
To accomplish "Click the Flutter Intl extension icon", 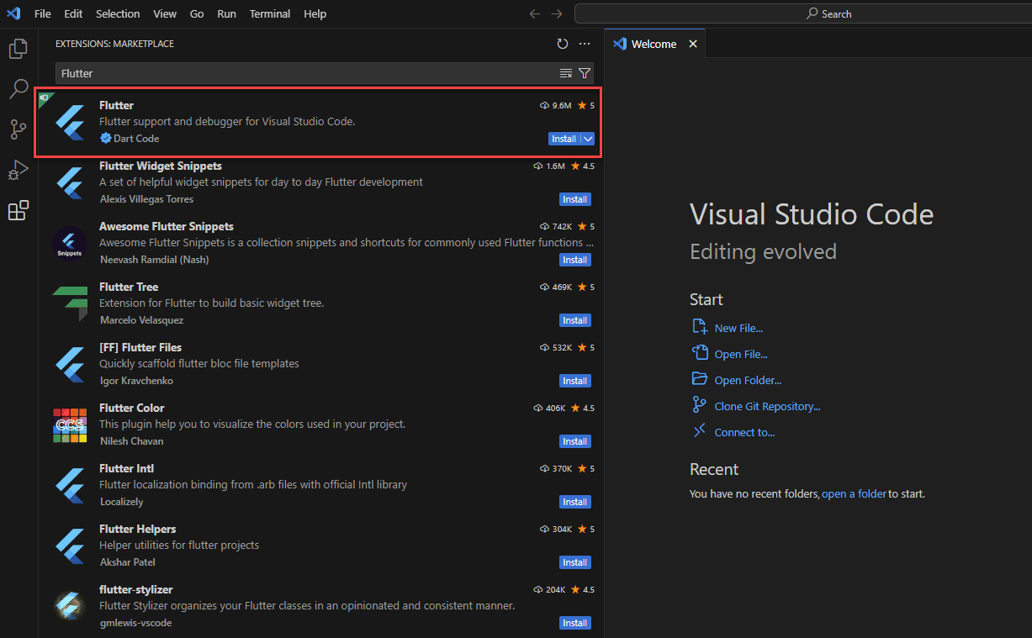I will (x=70, y=485).
